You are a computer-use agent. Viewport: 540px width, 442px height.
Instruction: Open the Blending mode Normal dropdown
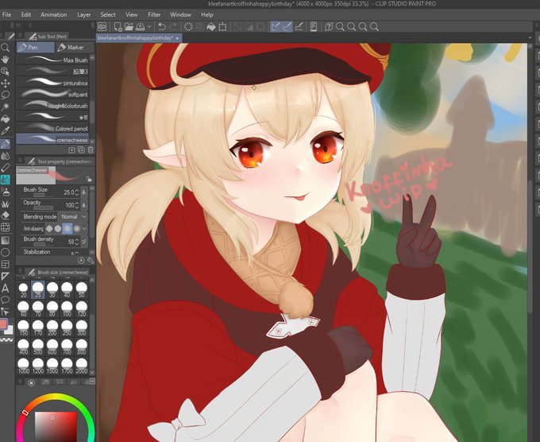coord(73,217)
